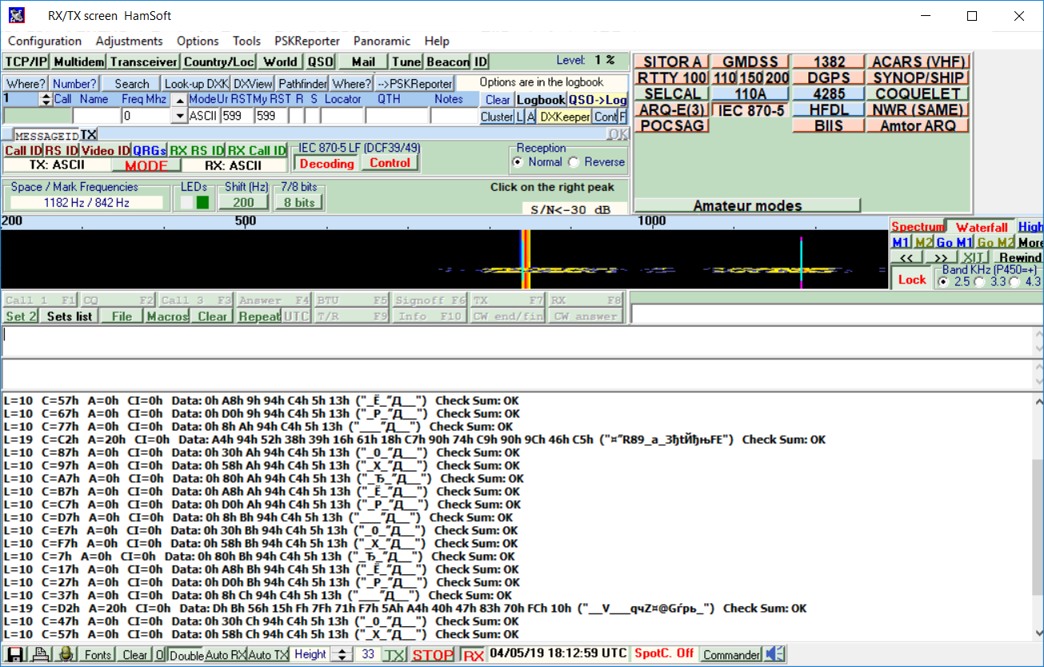
Task: Click the printer icon in status bar
Action: pos(40,654)
